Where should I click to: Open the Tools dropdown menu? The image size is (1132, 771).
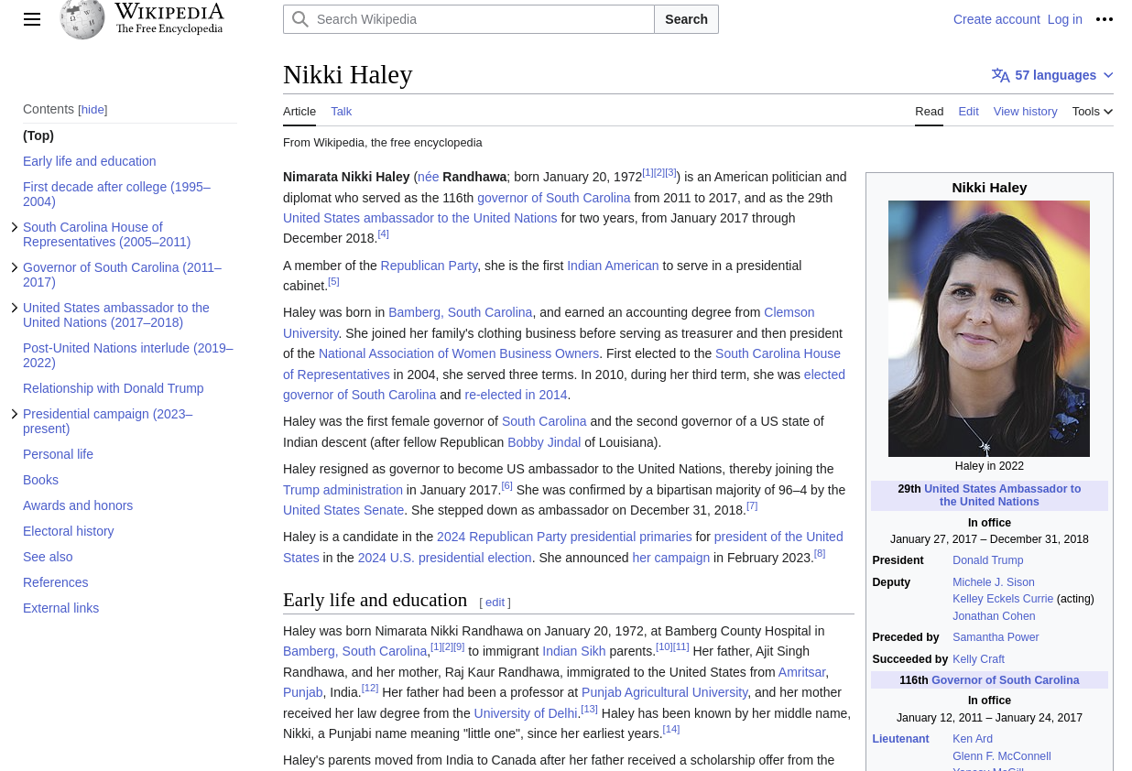(x=1093, y=111)
